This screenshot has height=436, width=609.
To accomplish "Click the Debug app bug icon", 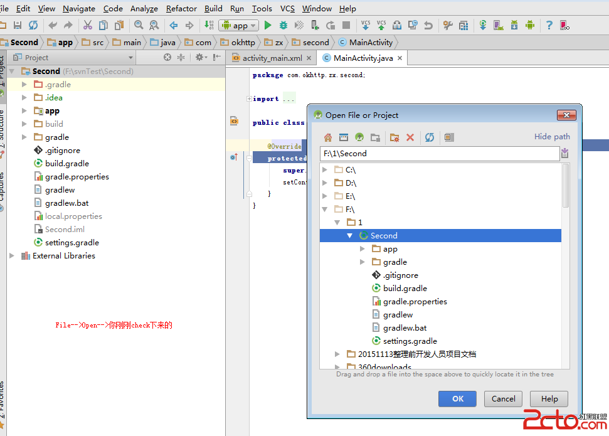I will point(283,26).
